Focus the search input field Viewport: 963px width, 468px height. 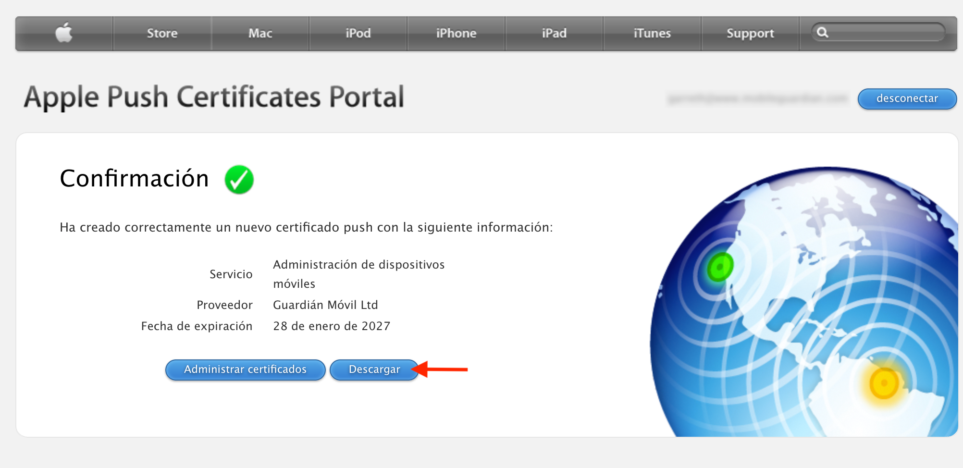click(884, 33)
